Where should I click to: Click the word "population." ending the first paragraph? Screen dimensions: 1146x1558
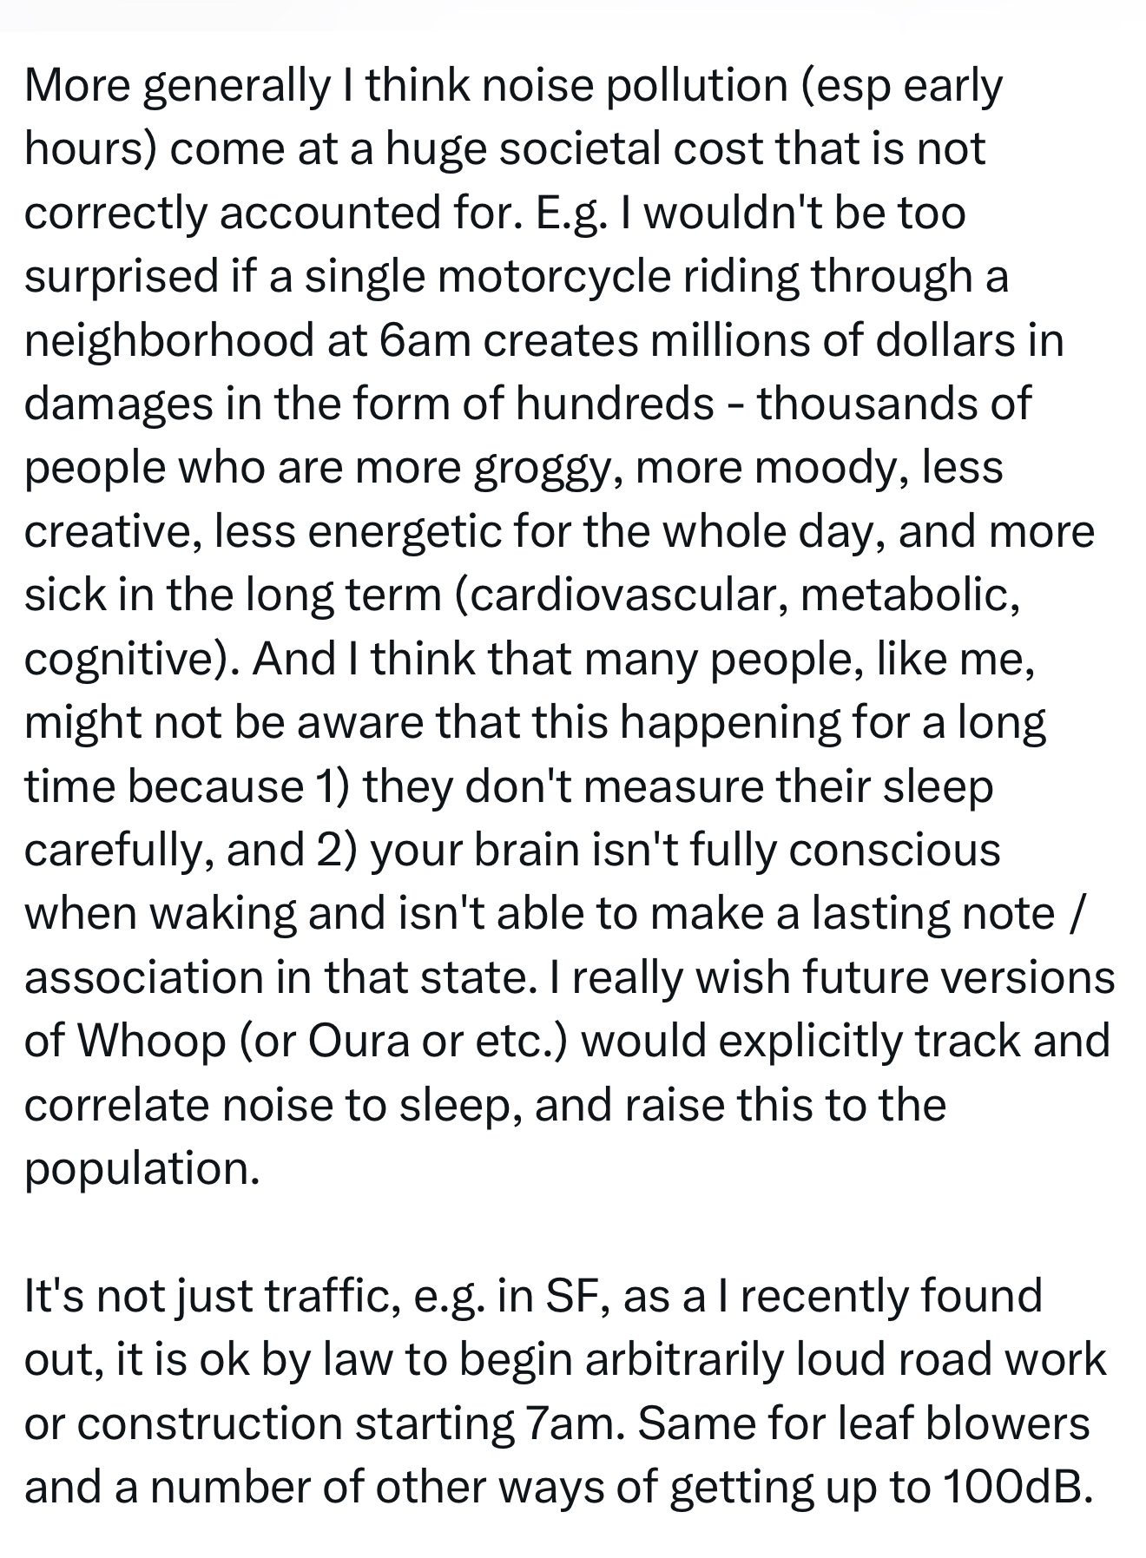[142, 1168]
